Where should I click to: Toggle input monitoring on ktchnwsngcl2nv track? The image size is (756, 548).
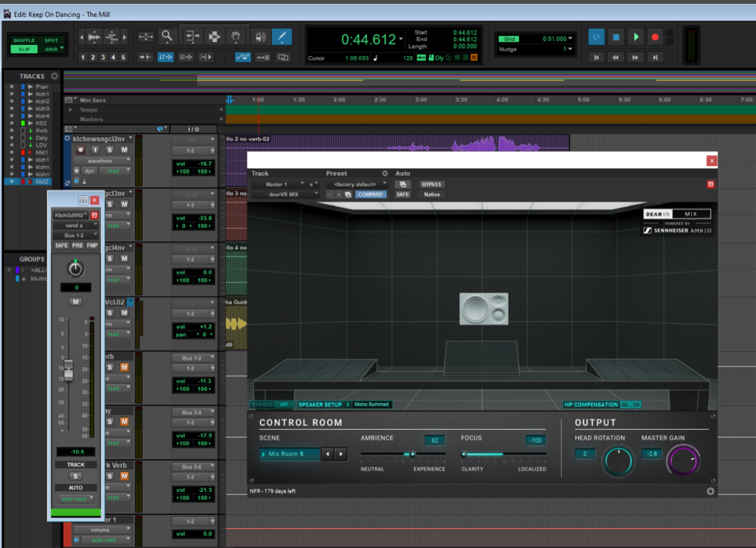coord(95,150)
